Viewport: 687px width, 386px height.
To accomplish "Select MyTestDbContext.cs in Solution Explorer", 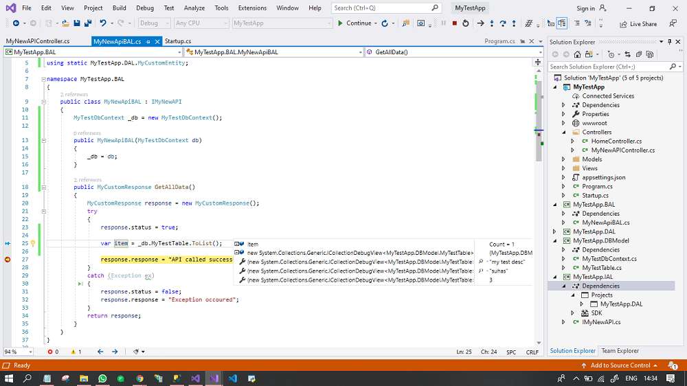I will tap(609, 259).
